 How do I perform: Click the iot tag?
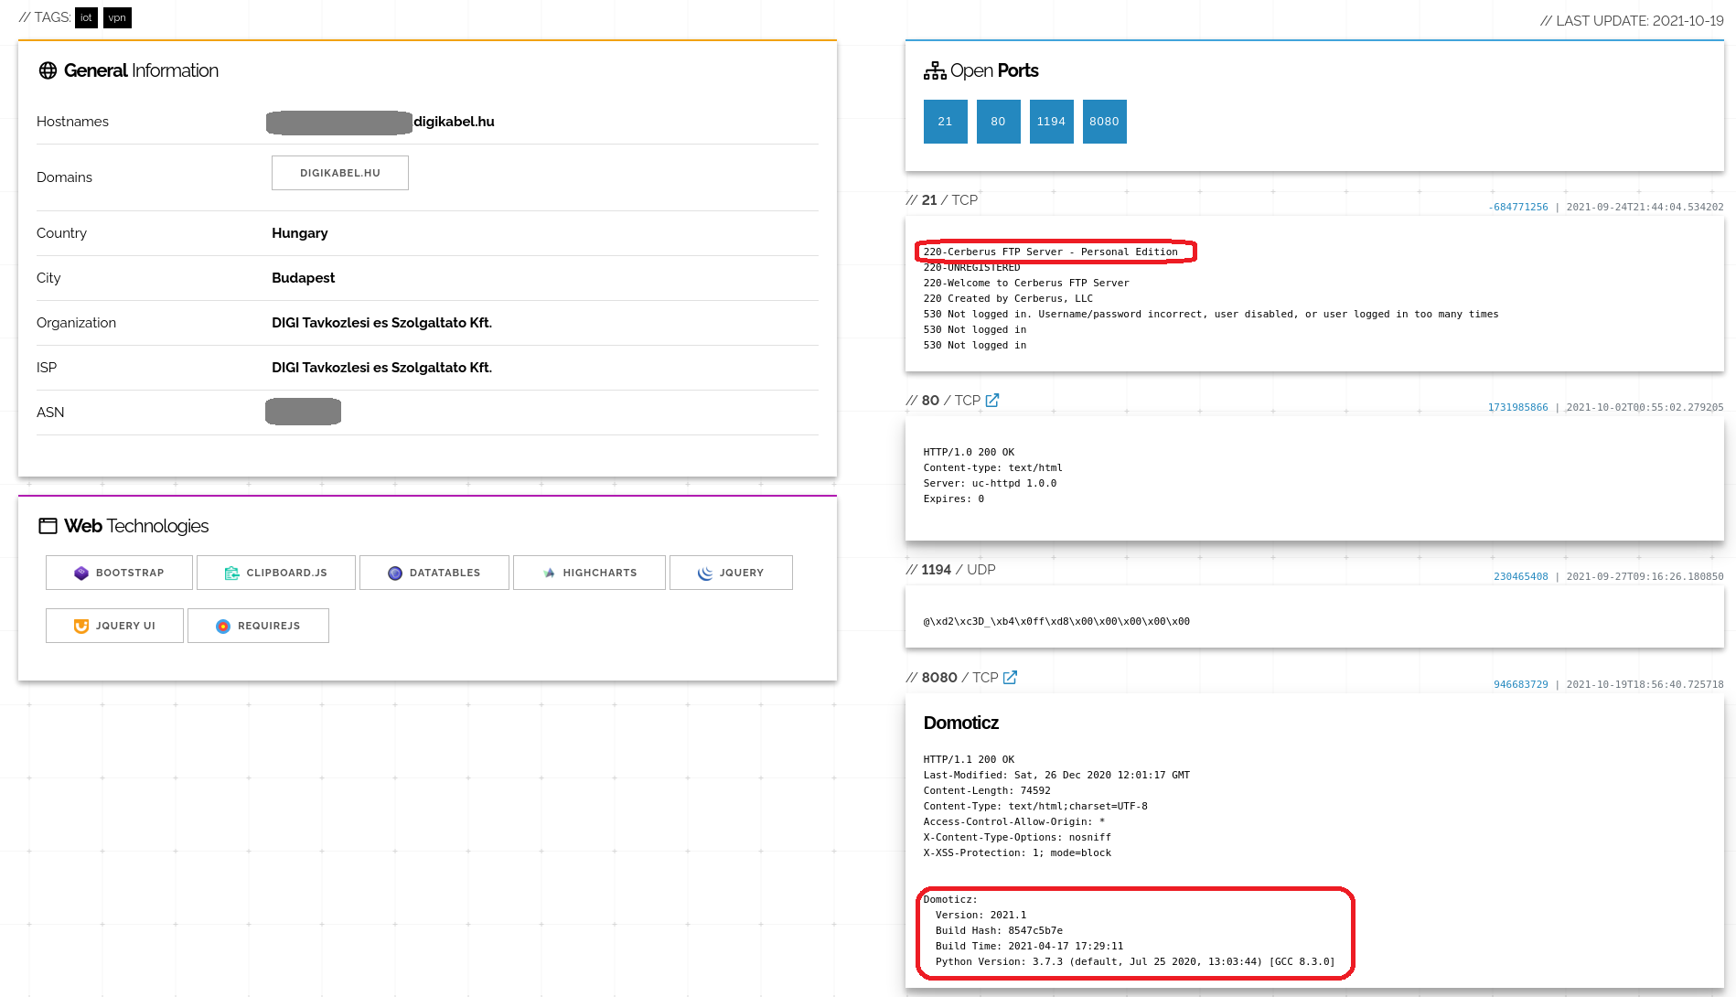86,17
